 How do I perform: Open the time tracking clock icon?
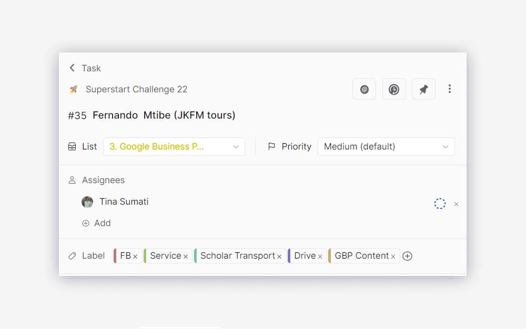(x=394, y=89)
